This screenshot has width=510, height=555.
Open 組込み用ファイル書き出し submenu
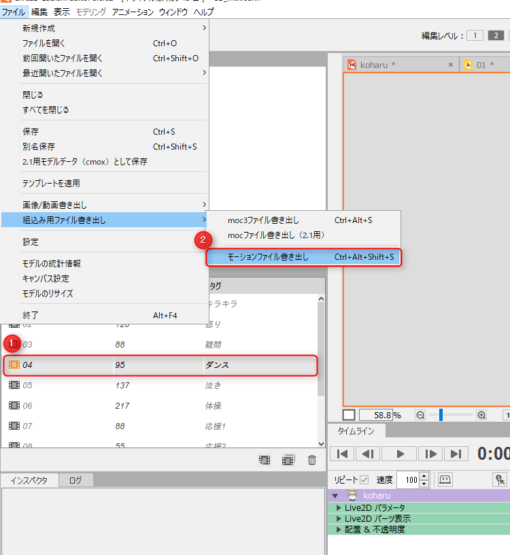click(105, 220)
